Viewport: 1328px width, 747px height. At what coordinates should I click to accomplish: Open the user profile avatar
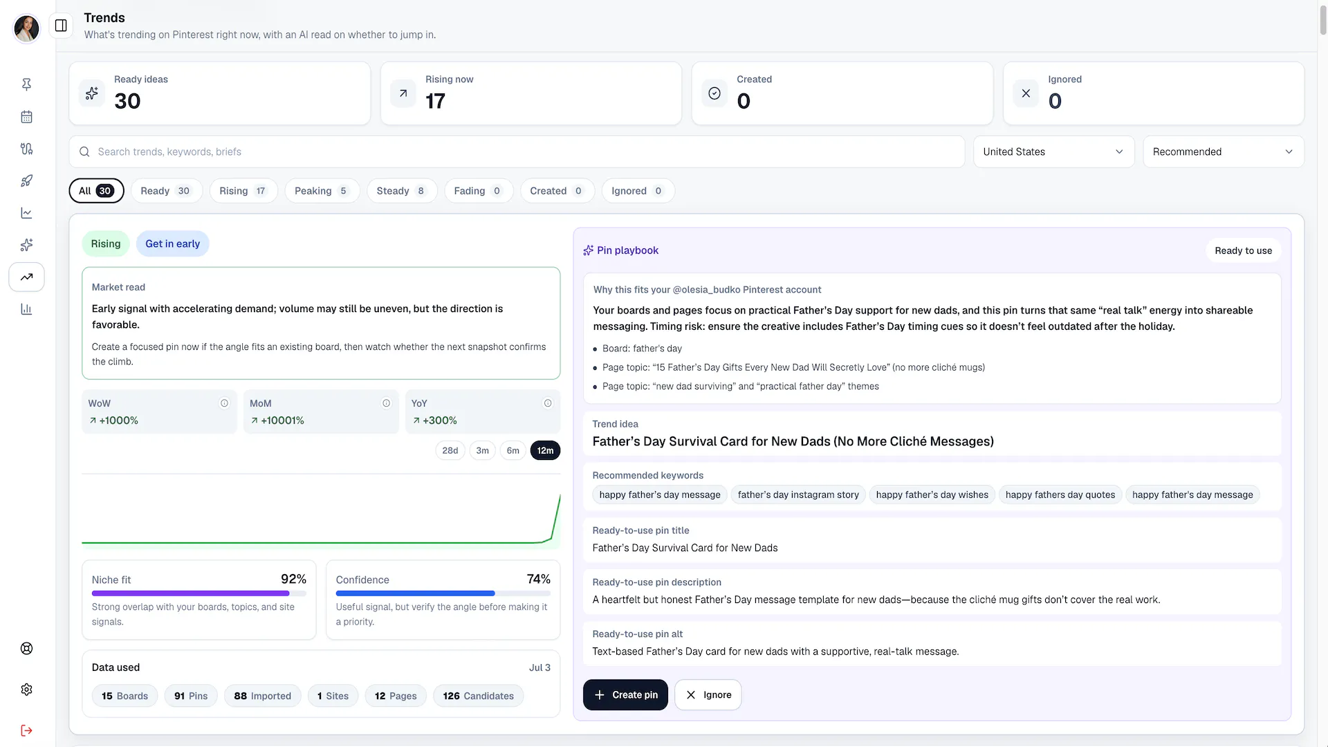pos(26,28)
